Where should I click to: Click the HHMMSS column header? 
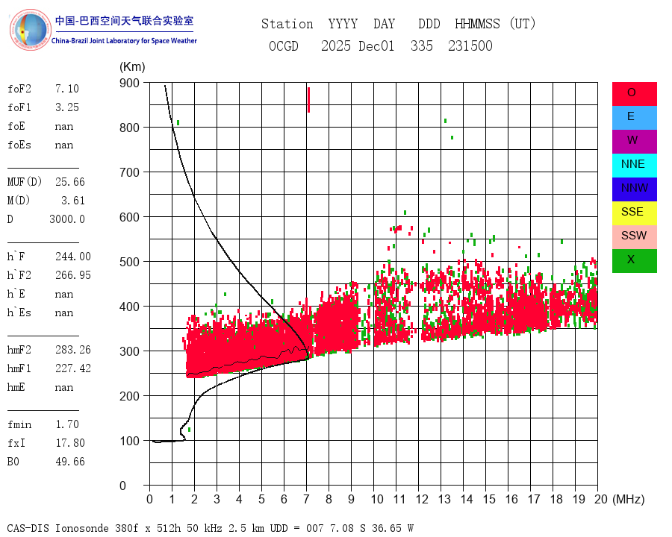tap(477, 24)
